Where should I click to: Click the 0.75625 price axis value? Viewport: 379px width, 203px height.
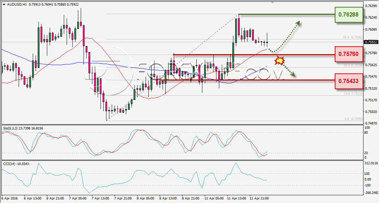[371, 65]
